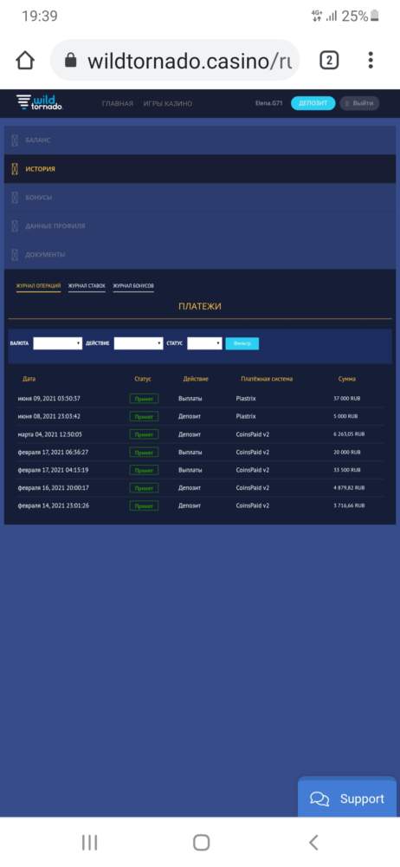400x867 pixels.
Task: Tap the Android back navigation arrow
Action: pos(313,842)
